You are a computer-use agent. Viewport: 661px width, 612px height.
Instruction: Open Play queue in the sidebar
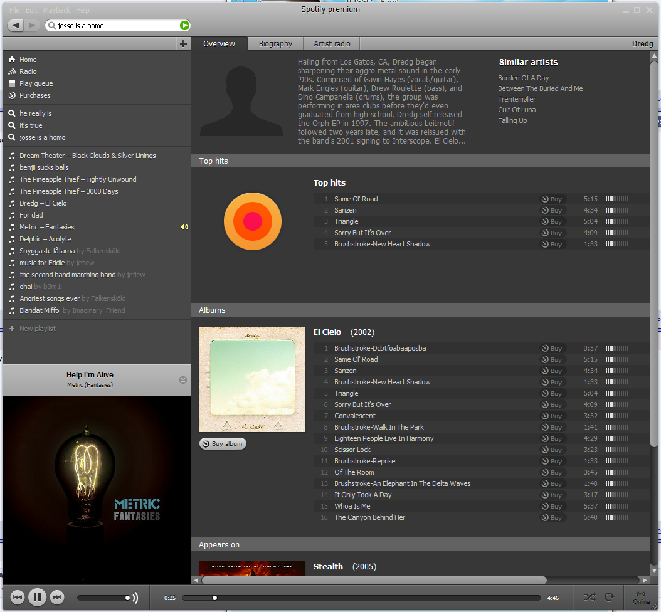tap(30, 83)
